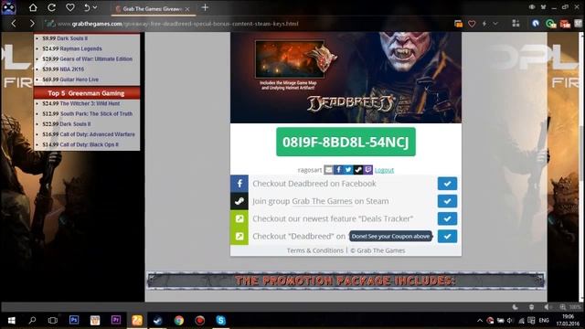
Task: Click the © Grab The Games footer link
Action: 378,250
